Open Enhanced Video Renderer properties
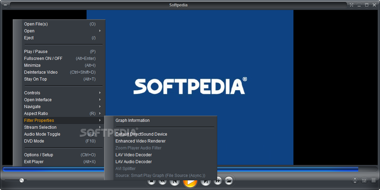 (165, 141)
